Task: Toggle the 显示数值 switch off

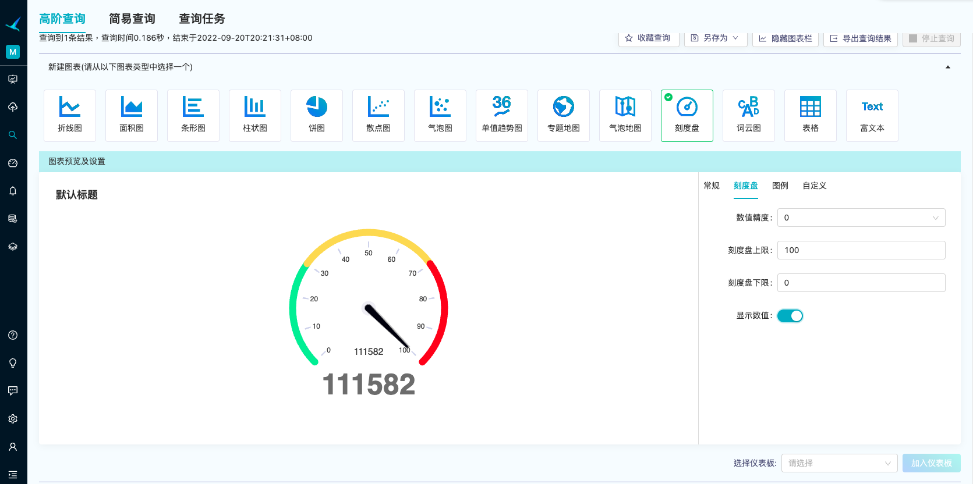Action: pos(790,316)
